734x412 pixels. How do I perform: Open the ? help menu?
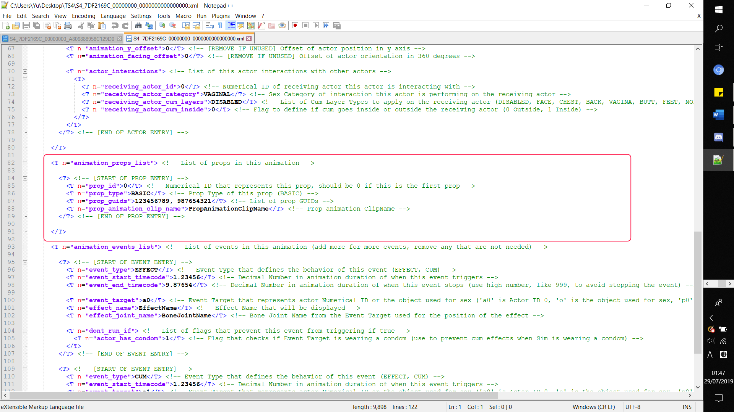263,16
